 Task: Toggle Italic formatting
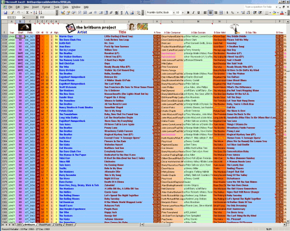193,13
